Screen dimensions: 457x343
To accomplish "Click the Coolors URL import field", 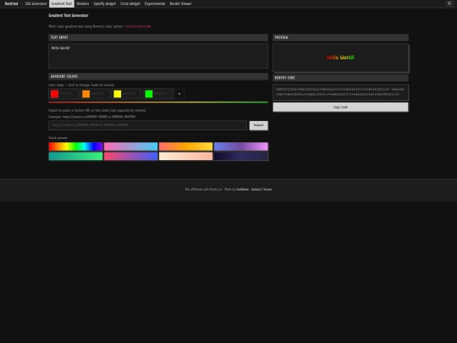I will point(148,125).
